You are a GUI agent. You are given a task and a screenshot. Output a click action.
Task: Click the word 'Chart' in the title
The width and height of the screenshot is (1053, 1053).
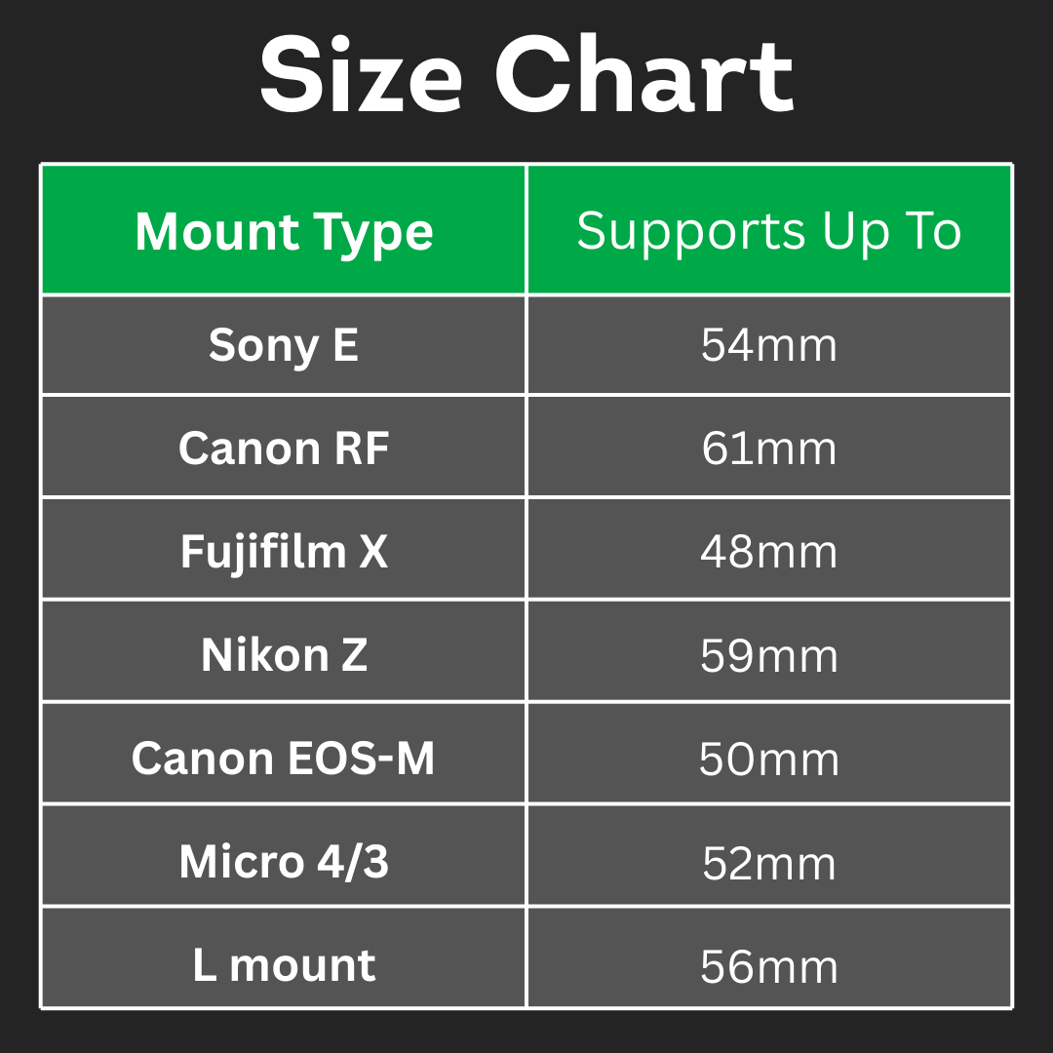(644, 78)
